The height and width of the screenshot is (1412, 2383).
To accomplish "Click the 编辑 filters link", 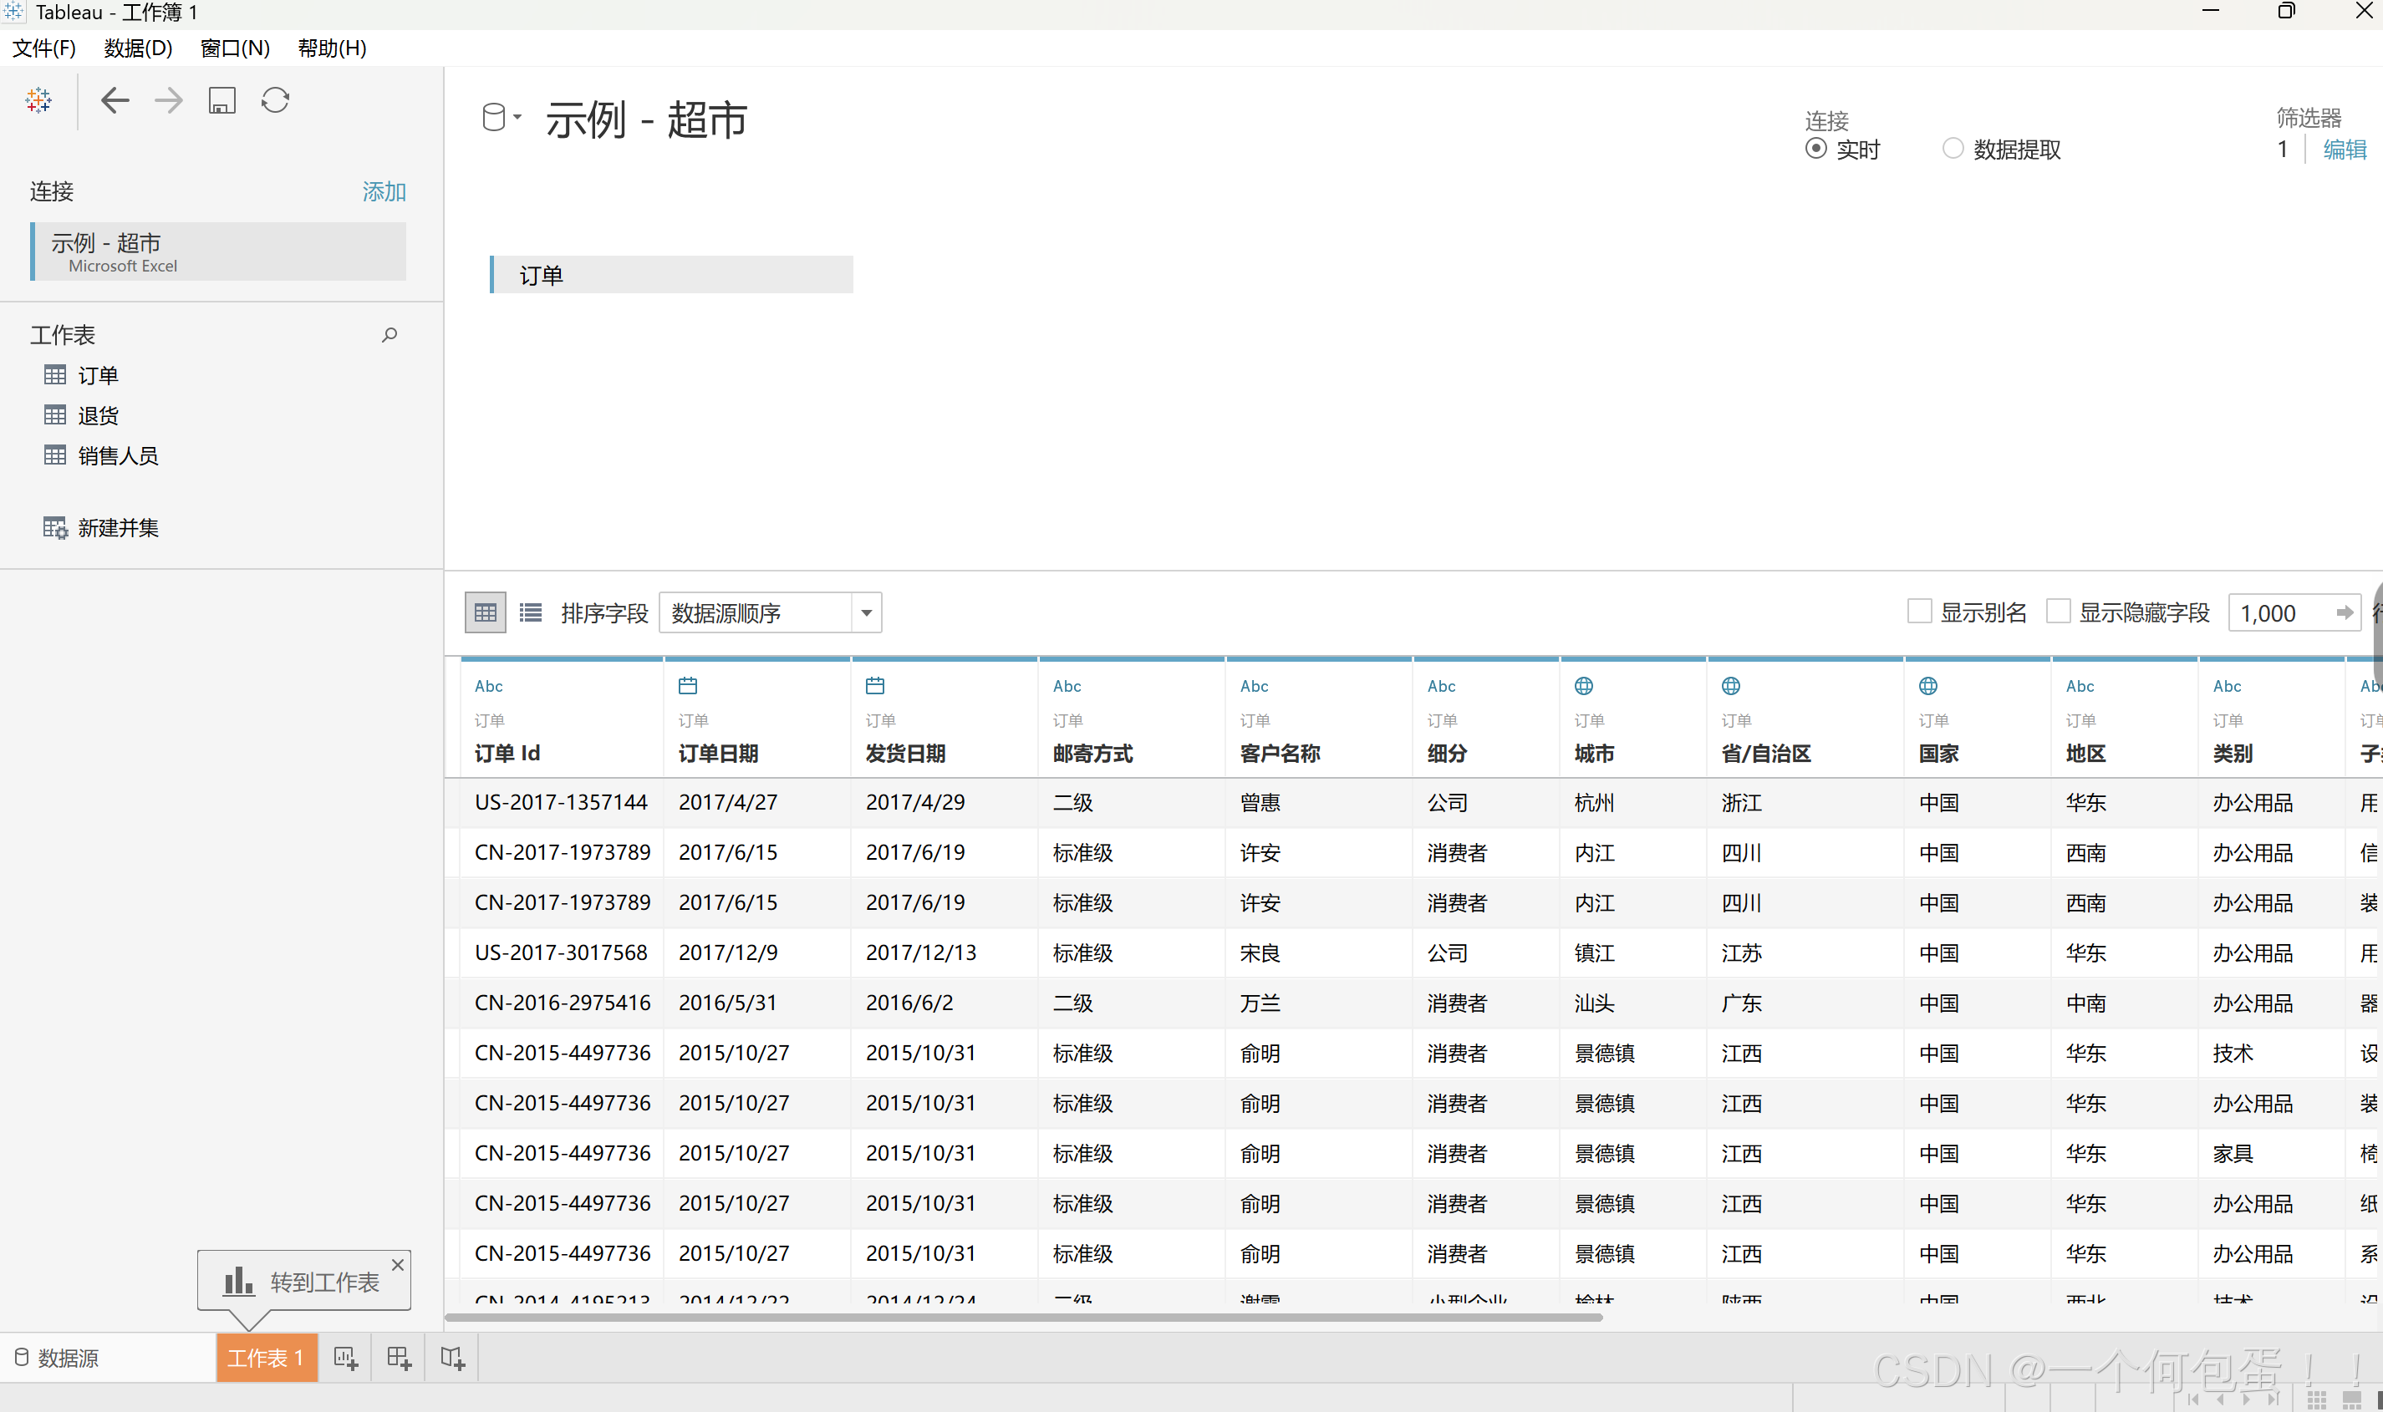I will pyautogui.click(x=2344, y=150).
